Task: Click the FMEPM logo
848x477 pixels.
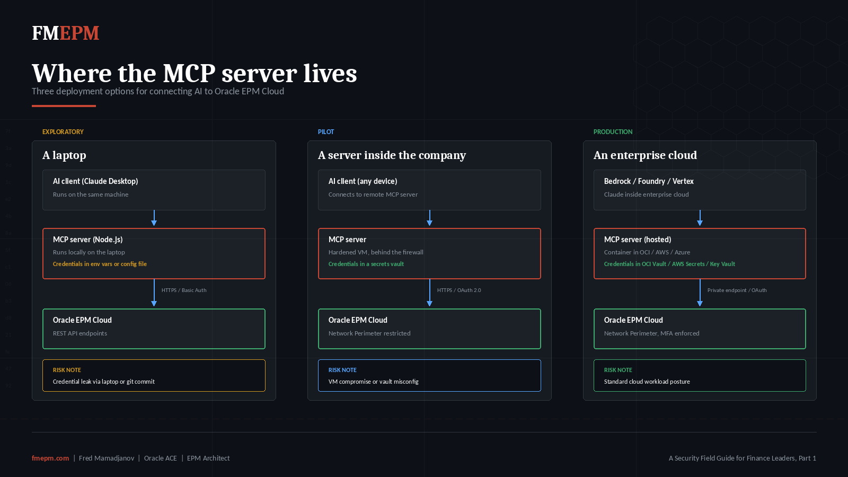Action: (65, 33)
